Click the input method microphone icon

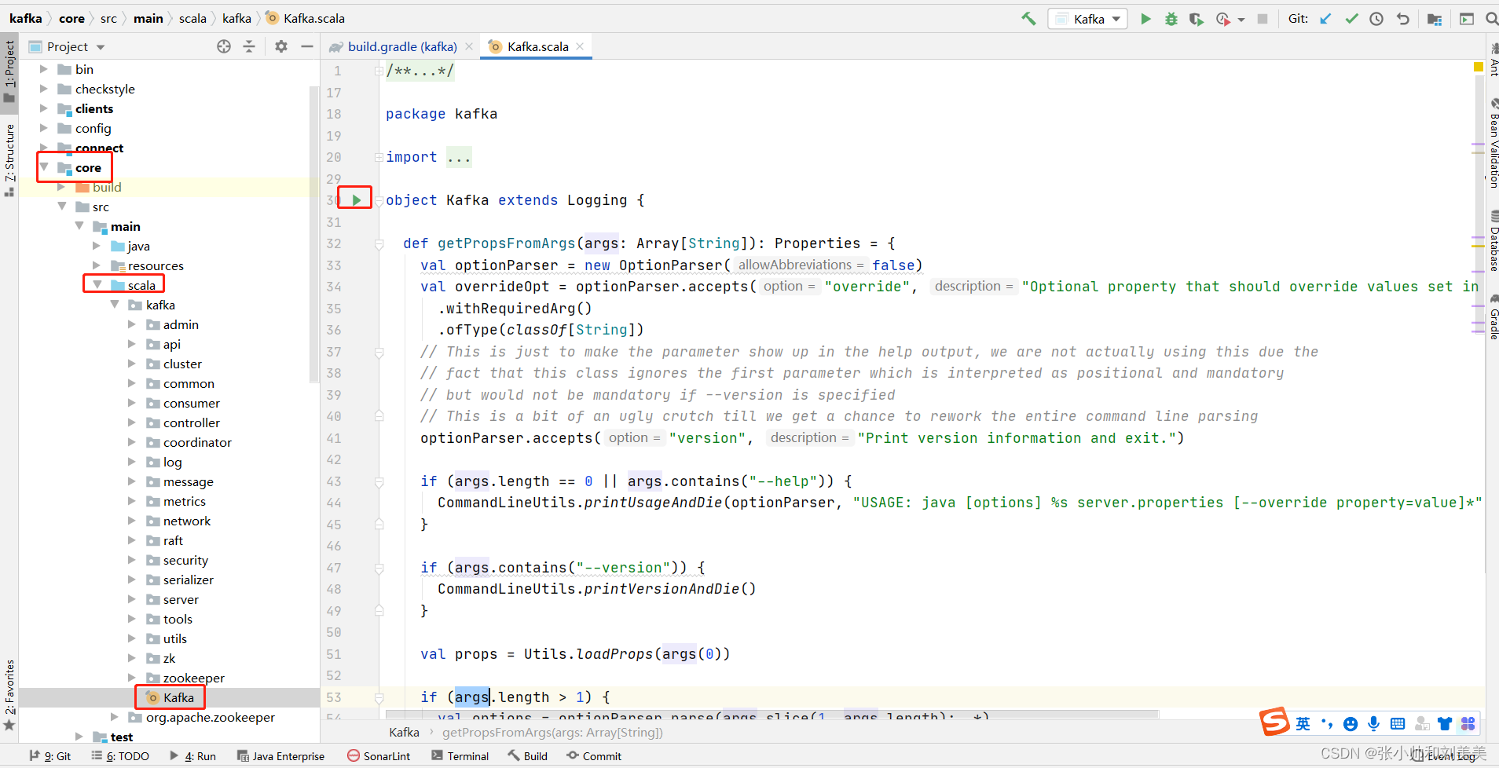coord(1373,723)
